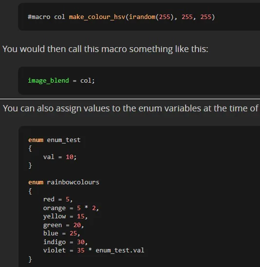Click the sentence 'You would then call this macro'

[105, 49]
